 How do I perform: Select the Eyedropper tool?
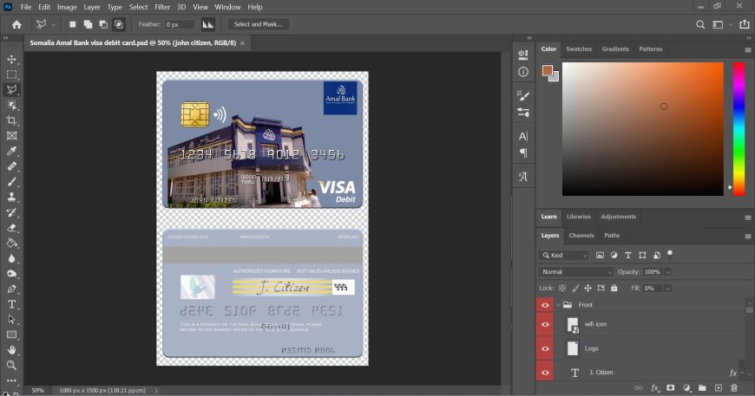pos(11,152)
